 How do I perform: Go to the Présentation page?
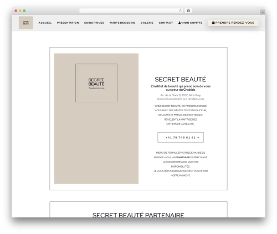[x=68, y=23]
